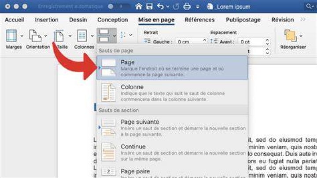317x178 pixels.
Task: Expand the Réorganiser dropdown arrow
Action: click(x=301, y=36)
